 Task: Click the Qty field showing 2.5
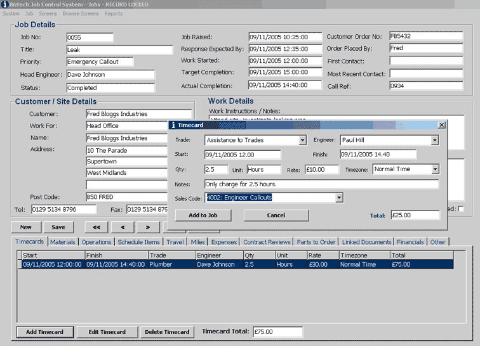(x=216, y=169)
